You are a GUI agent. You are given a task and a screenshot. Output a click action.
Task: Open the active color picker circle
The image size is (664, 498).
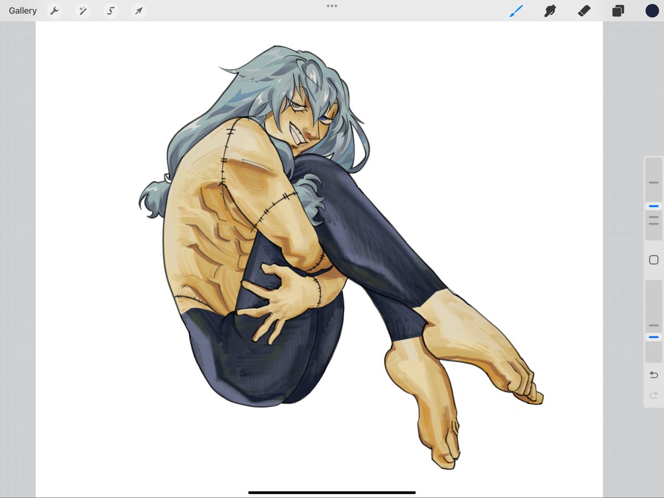point(652,11)
